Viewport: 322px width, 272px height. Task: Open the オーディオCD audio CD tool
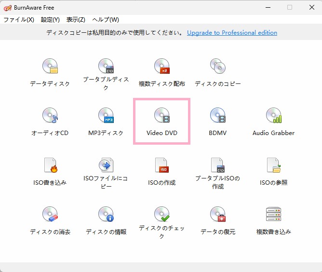[50, 122]
